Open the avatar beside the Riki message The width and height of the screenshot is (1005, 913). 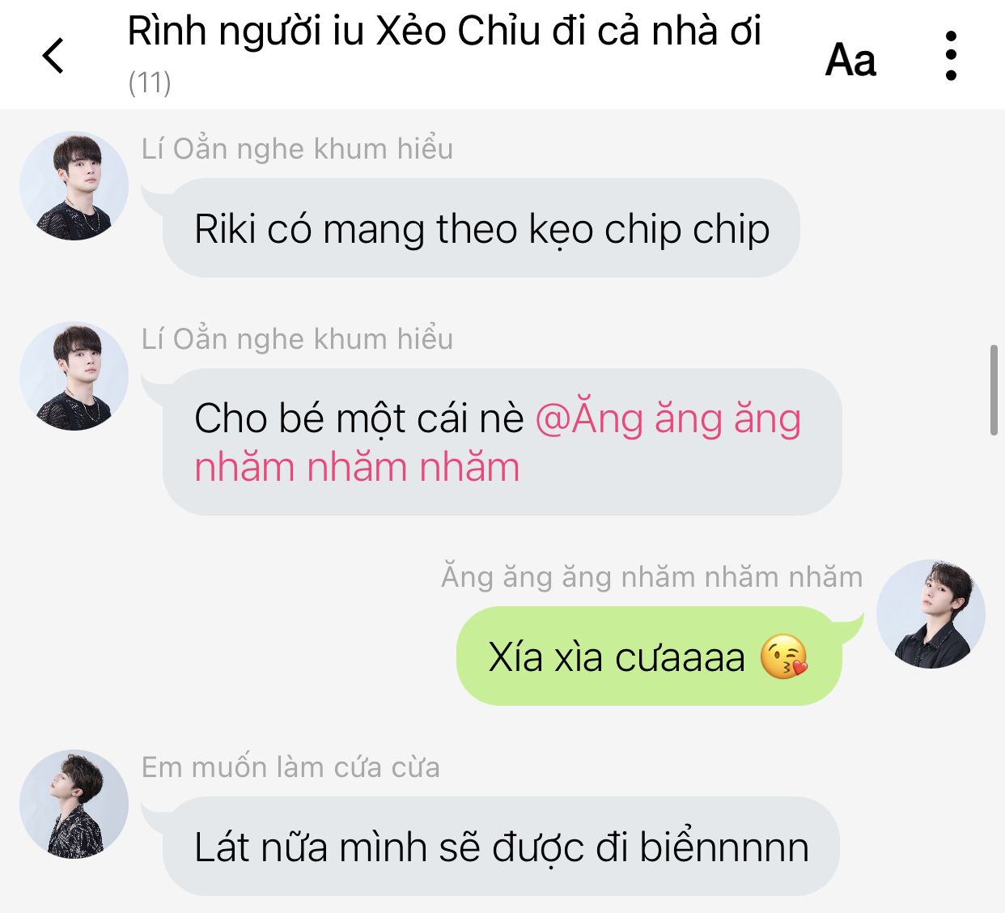[74, 186]
